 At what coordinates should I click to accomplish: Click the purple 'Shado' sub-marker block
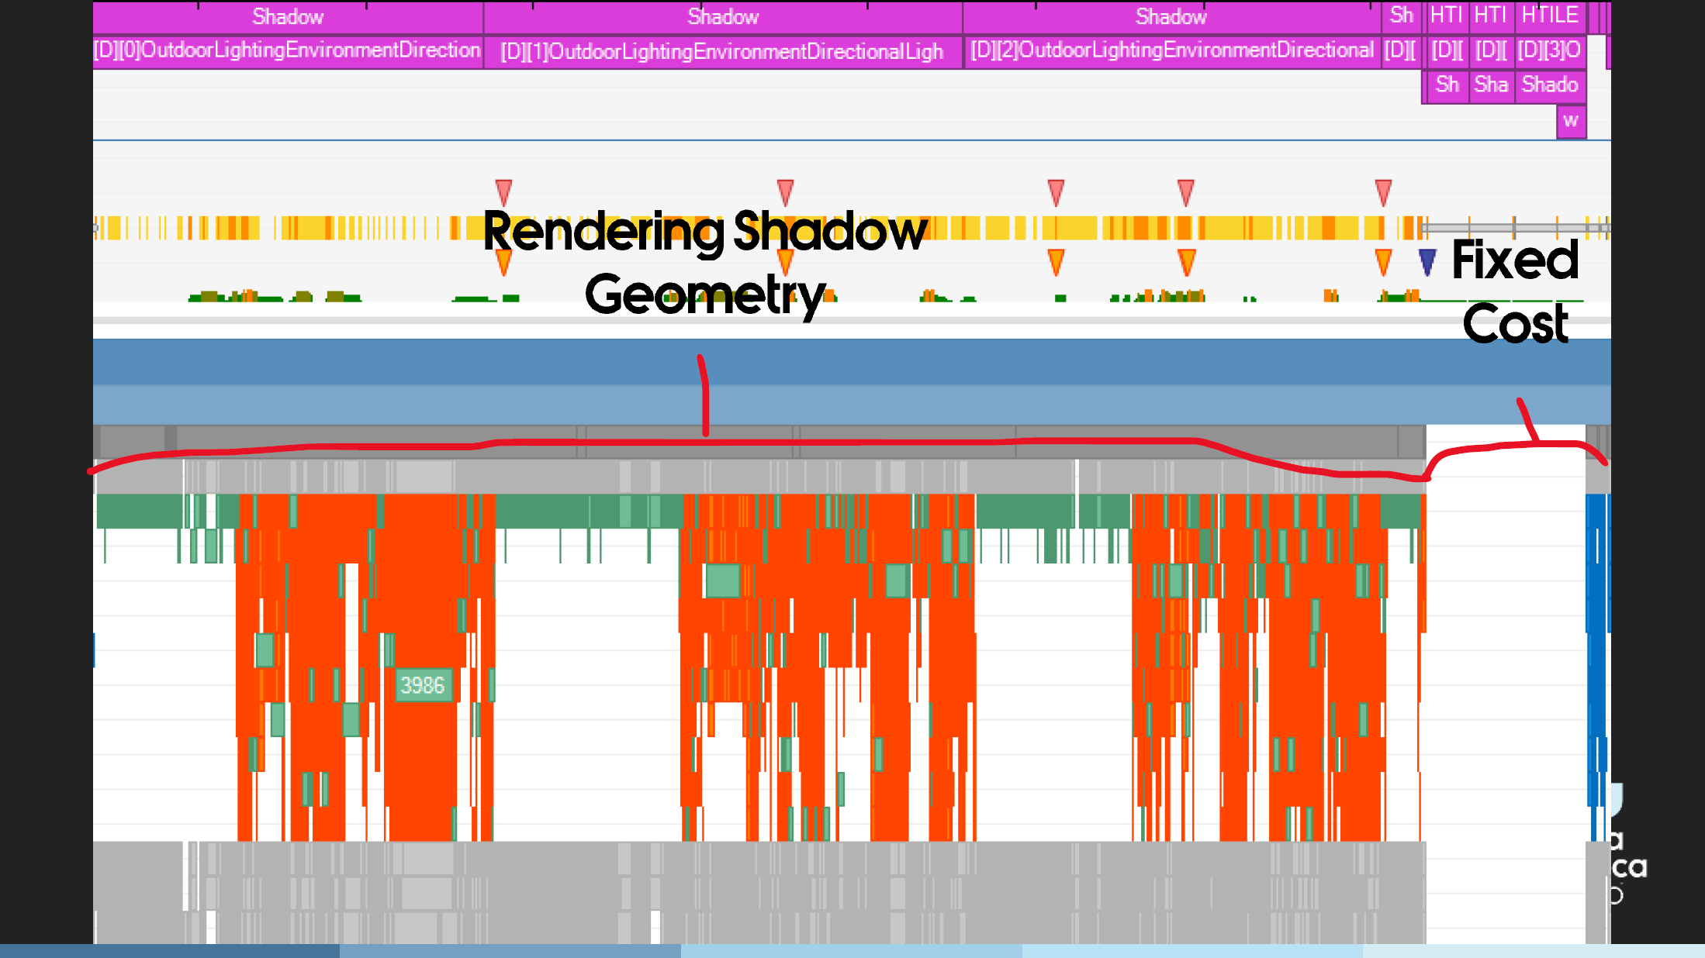point(1549,84)
